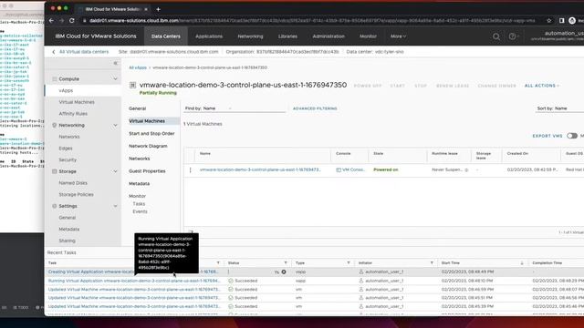Click the Creating task progress bar

(252, 272)
